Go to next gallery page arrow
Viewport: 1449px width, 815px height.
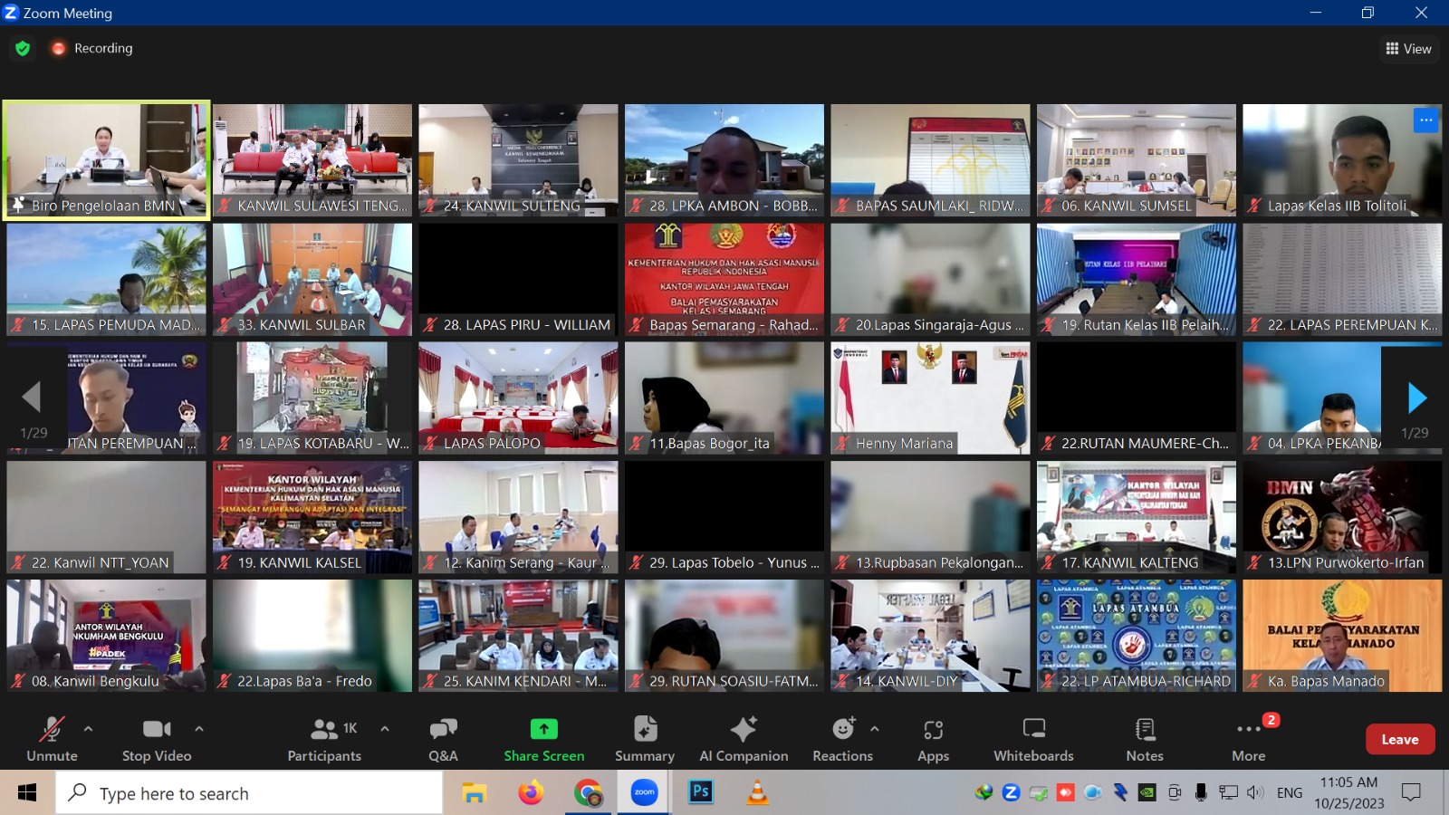1416,398
